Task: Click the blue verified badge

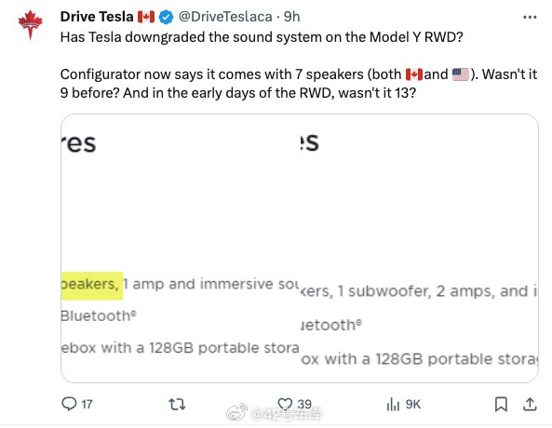Action: (166, 17)
